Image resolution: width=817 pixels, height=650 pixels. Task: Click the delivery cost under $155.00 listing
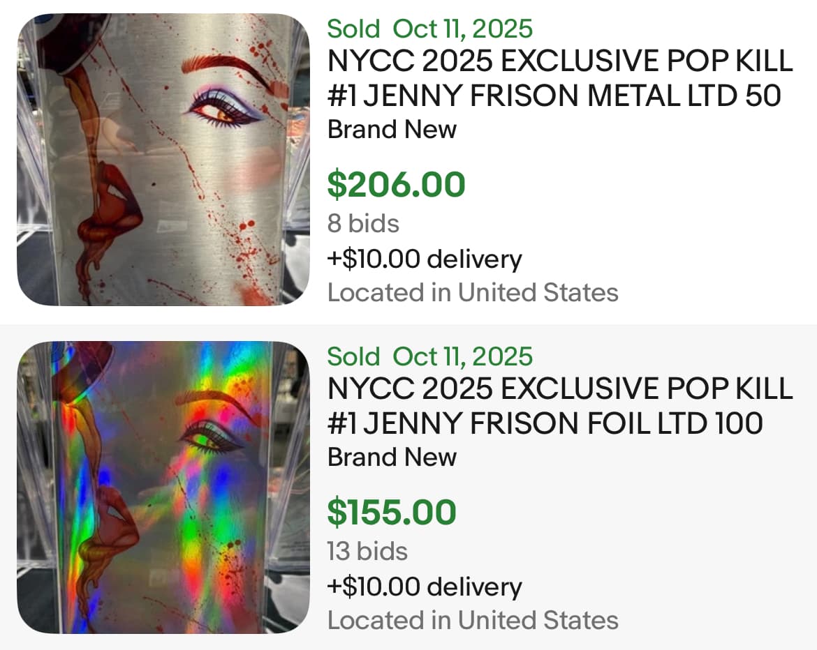coord(425,587)
